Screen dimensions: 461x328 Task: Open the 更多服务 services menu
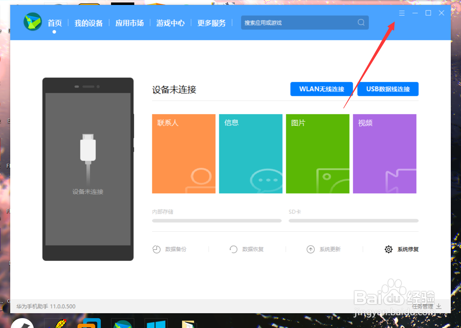pyautogui.click(x=211, y=23)
